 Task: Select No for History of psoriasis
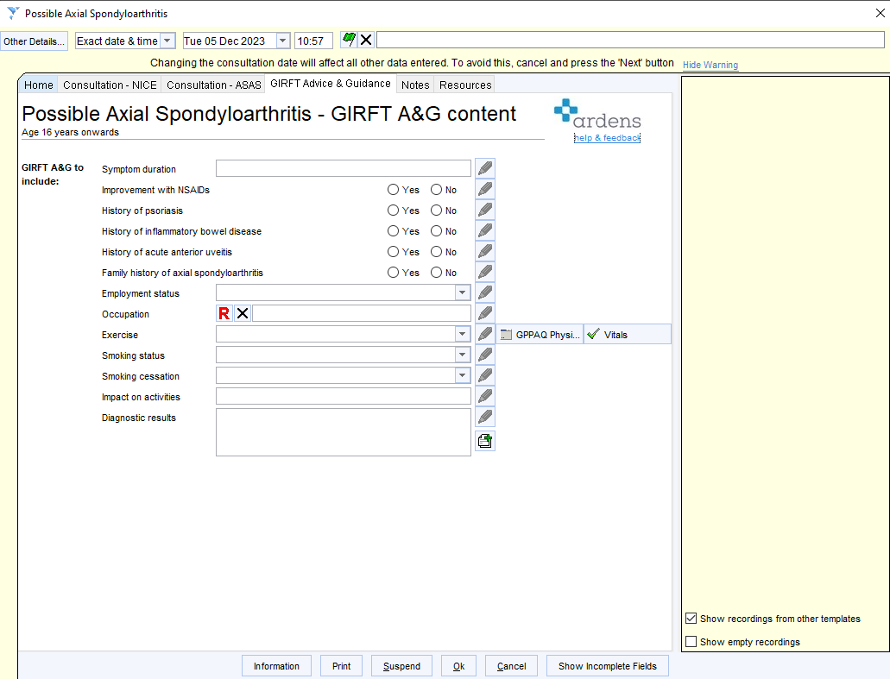436,211
